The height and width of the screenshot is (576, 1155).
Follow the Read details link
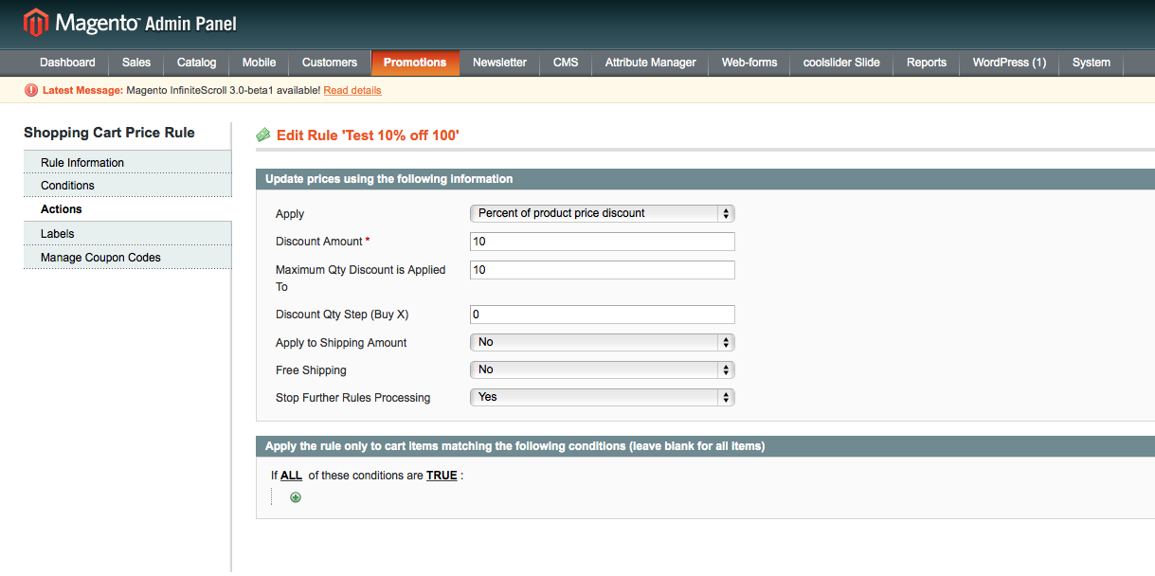(x=352, y=91)
